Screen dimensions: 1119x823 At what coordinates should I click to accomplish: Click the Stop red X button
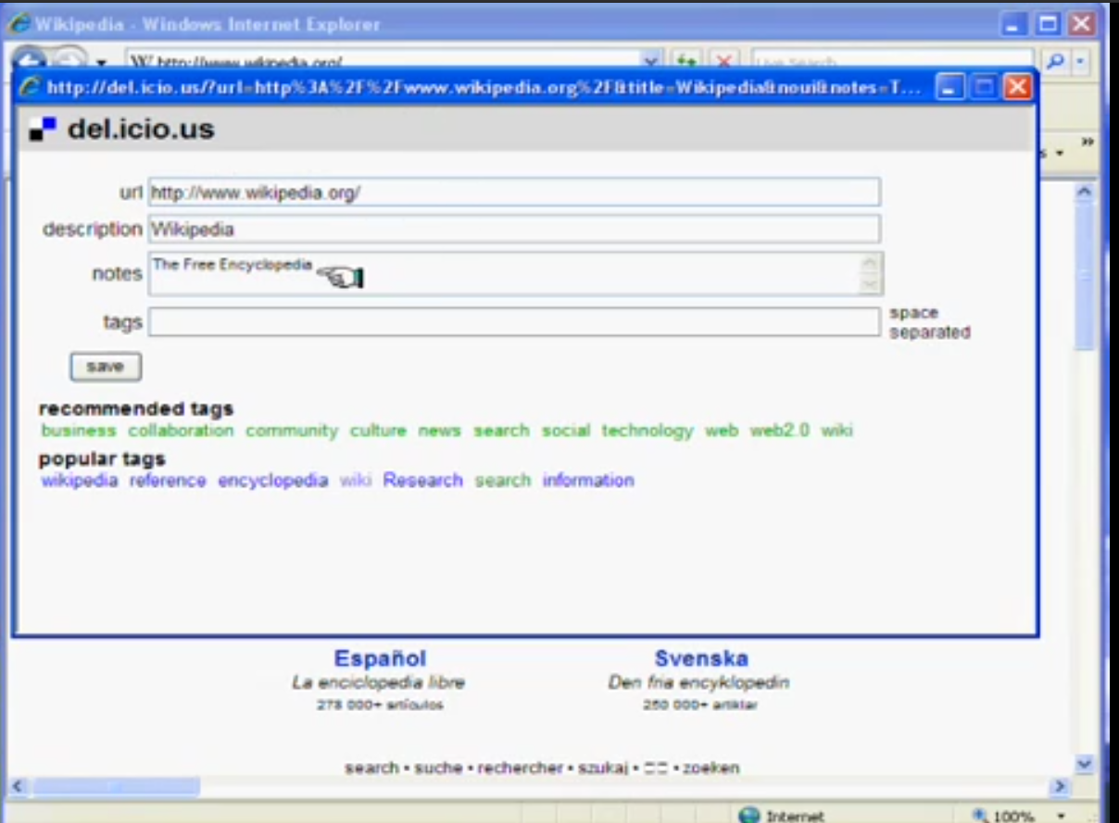pos(723,61)
